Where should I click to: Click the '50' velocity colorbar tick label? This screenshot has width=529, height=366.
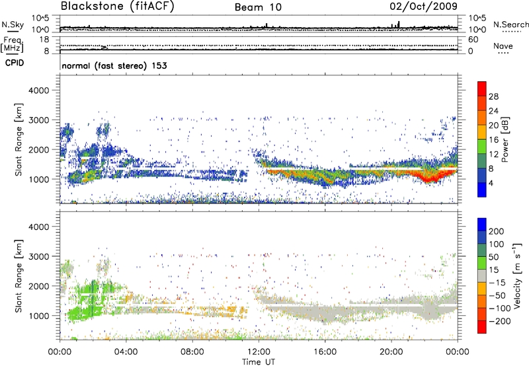tap(493, 257)
